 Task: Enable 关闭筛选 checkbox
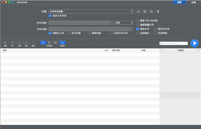tap(155, 33)
